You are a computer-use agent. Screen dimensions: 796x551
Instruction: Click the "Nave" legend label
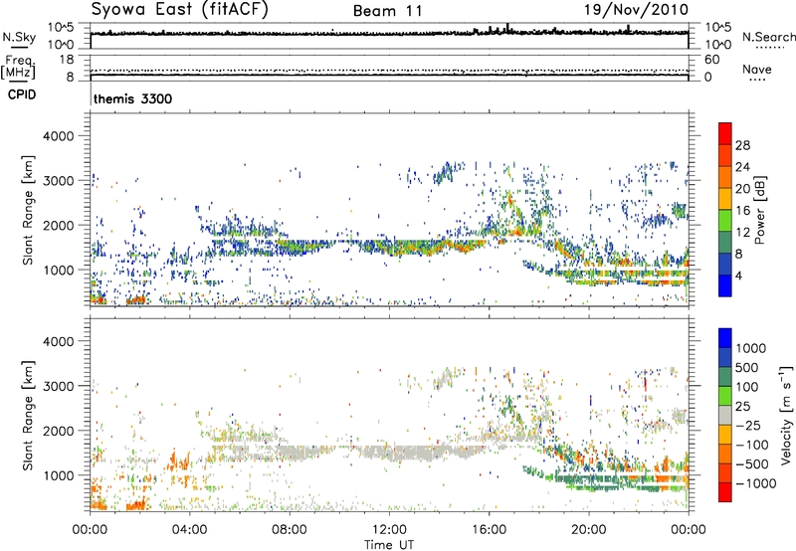(757, 69)
